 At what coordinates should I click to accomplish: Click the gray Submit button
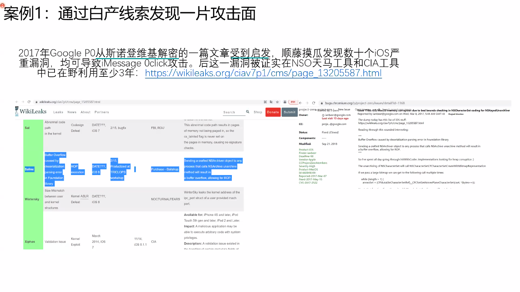[x=290, y=112]
